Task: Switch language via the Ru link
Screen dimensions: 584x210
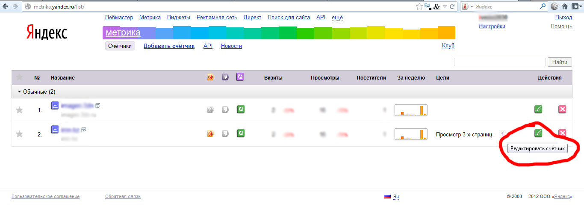Action: [x=396, y=197]
